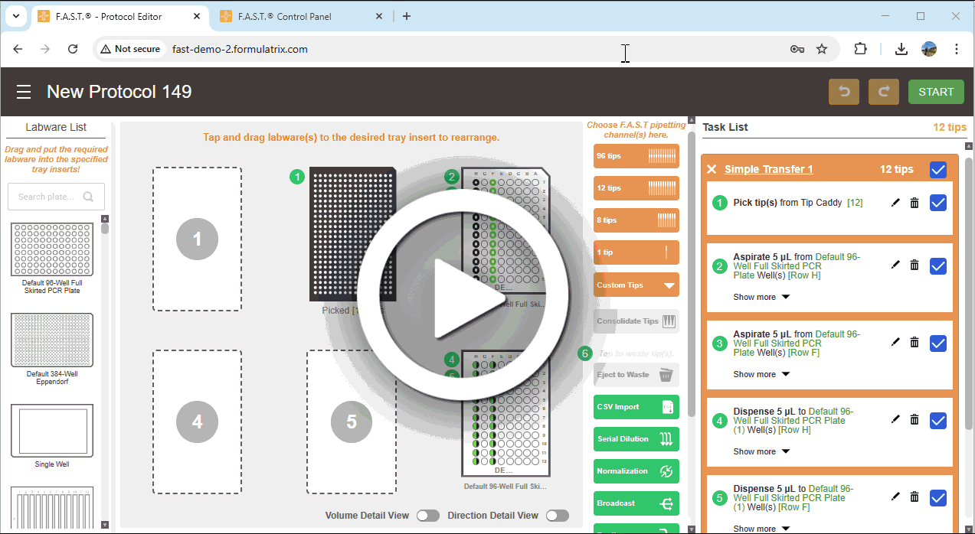Expand Show more under Dispense Row H
This screenshot has height=534, width=975.
click(761, 451)
